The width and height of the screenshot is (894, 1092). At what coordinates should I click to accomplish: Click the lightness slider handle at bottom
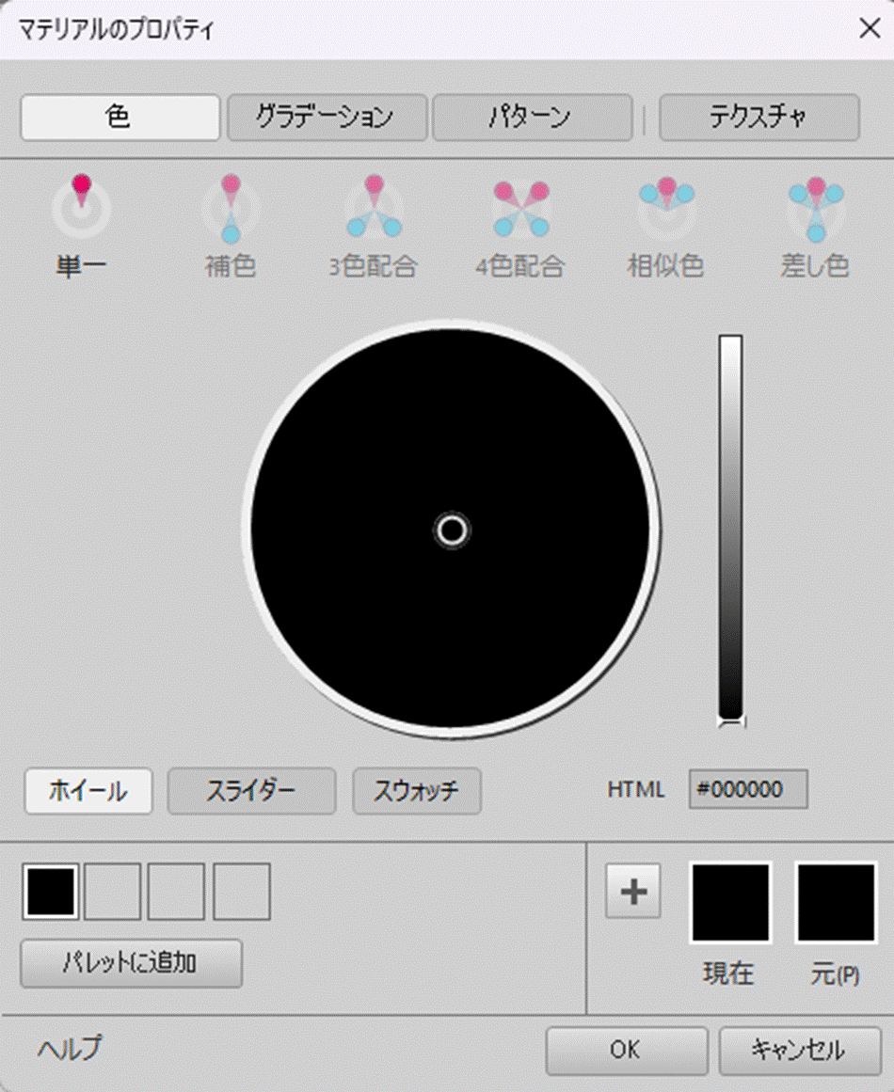point(731,721)
